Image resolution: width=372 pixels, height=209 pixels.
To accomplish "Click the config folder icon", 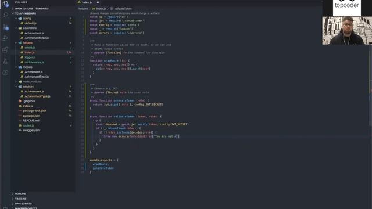I will (x=20, y=18).
